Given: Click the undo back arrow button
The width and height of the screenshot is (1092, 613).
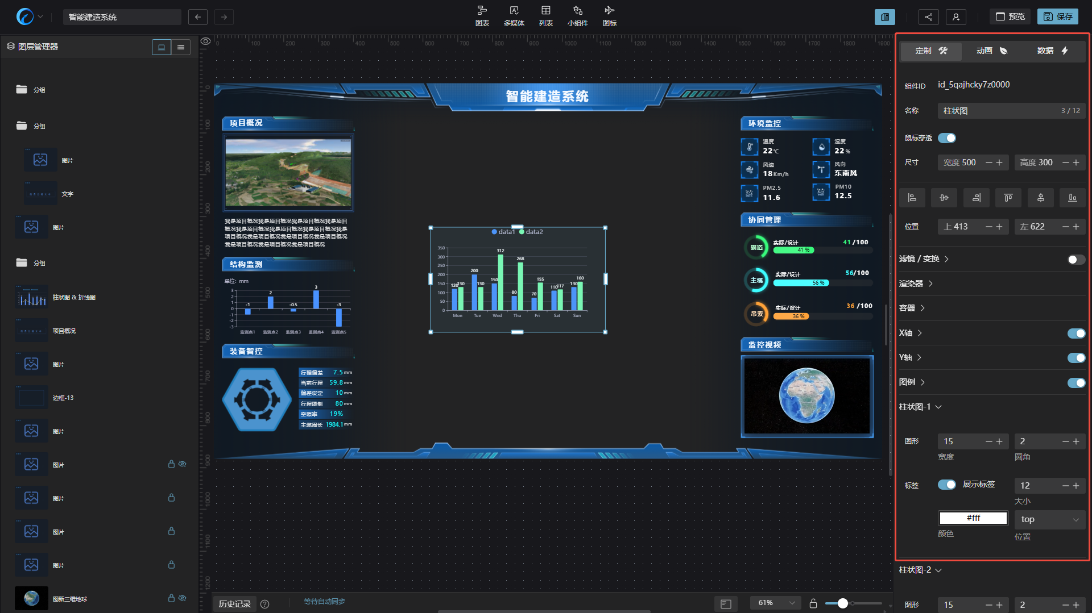Looking at the screenshot, I should (x=198, y=17).
